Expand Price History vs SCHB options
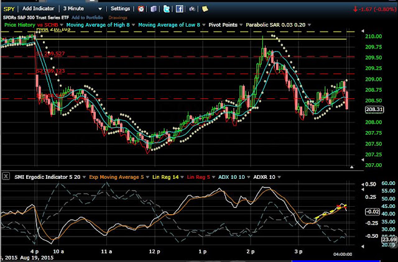Viewport: 398px width, 262px height. [x=62, y=25]
